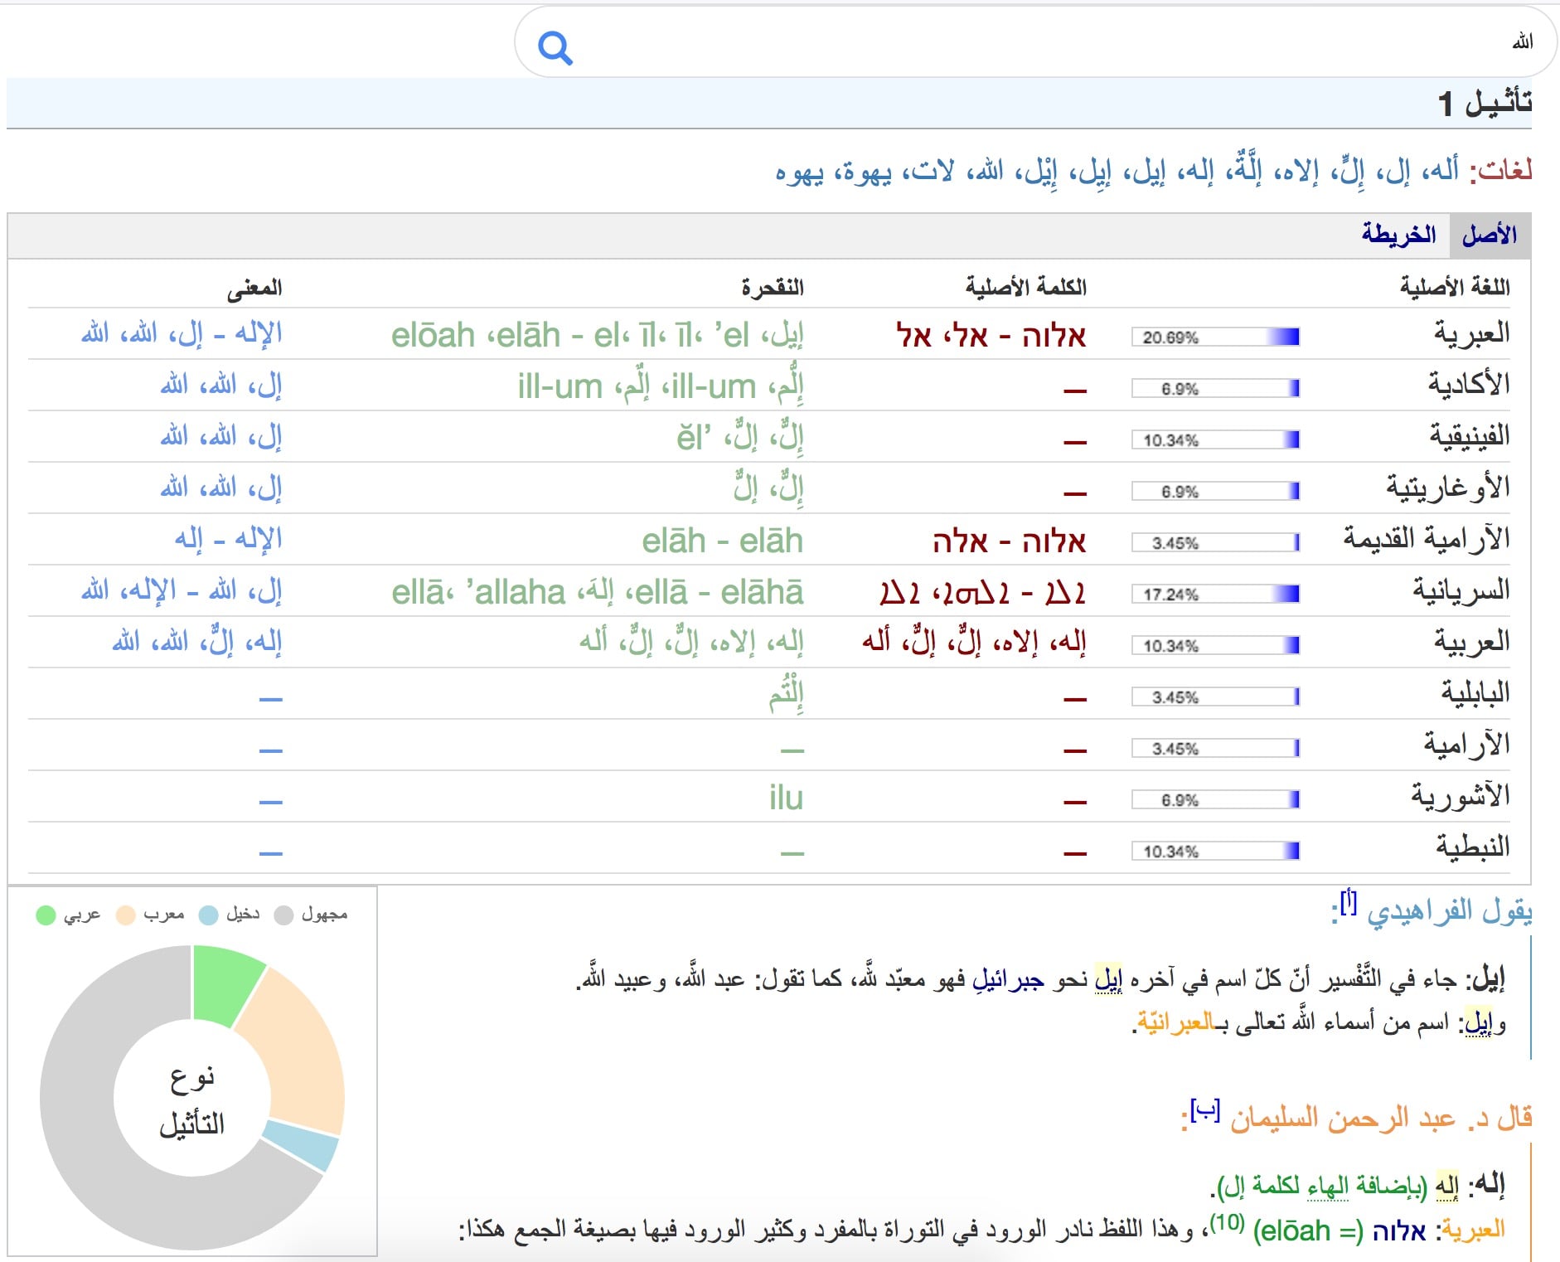Image resolution: width=1560 pixels, height=1262 pixels.
Task: Open footnote reference [أ] beside الفراهيدي
Action: (x=1349, y=900)
